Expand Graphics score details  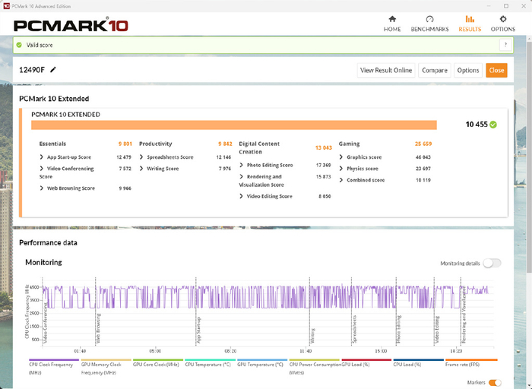pyautogui.click(x=341, y=157)
